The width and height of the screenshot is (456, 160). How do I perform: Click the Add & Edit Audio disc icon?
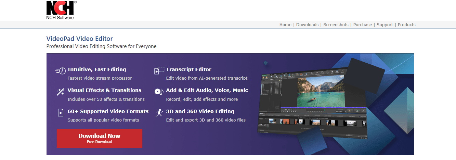point(158,92)
